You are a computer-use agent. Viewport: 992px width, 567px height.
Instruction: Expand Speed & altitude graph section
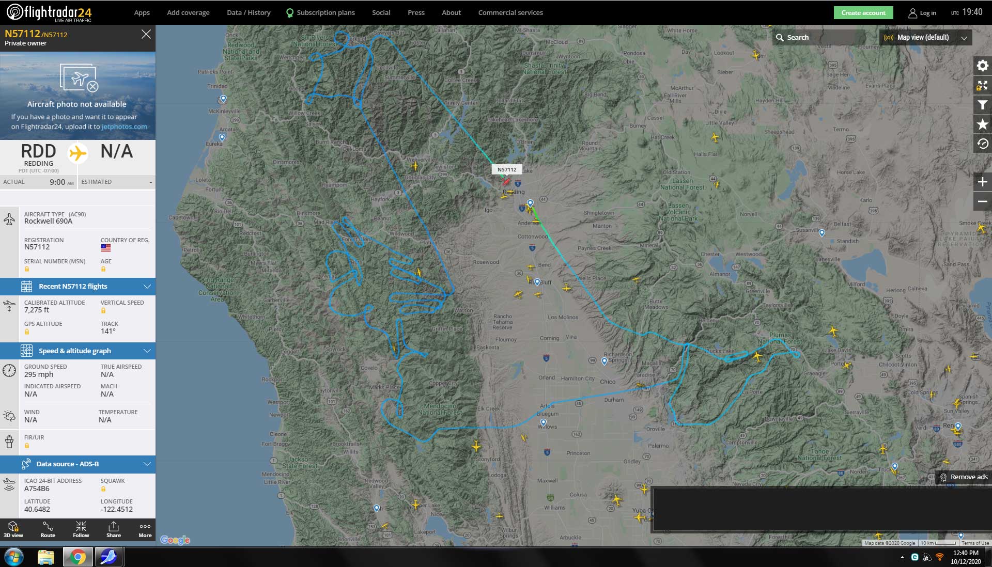[78, 351]
